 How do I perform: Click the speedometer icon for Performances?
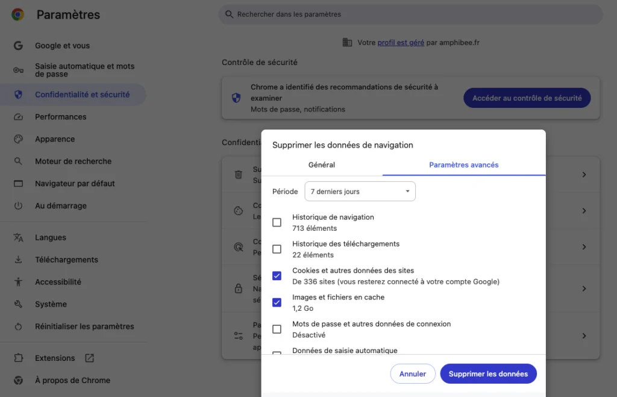click(x=18, y=117)
